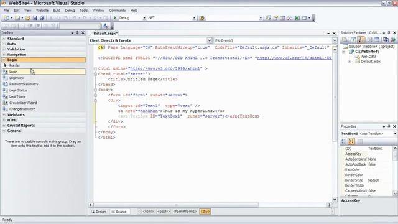Toggle auto-hide pin on Toolbox panel
Screen dimensions: 398x224
tap(77, 33)
